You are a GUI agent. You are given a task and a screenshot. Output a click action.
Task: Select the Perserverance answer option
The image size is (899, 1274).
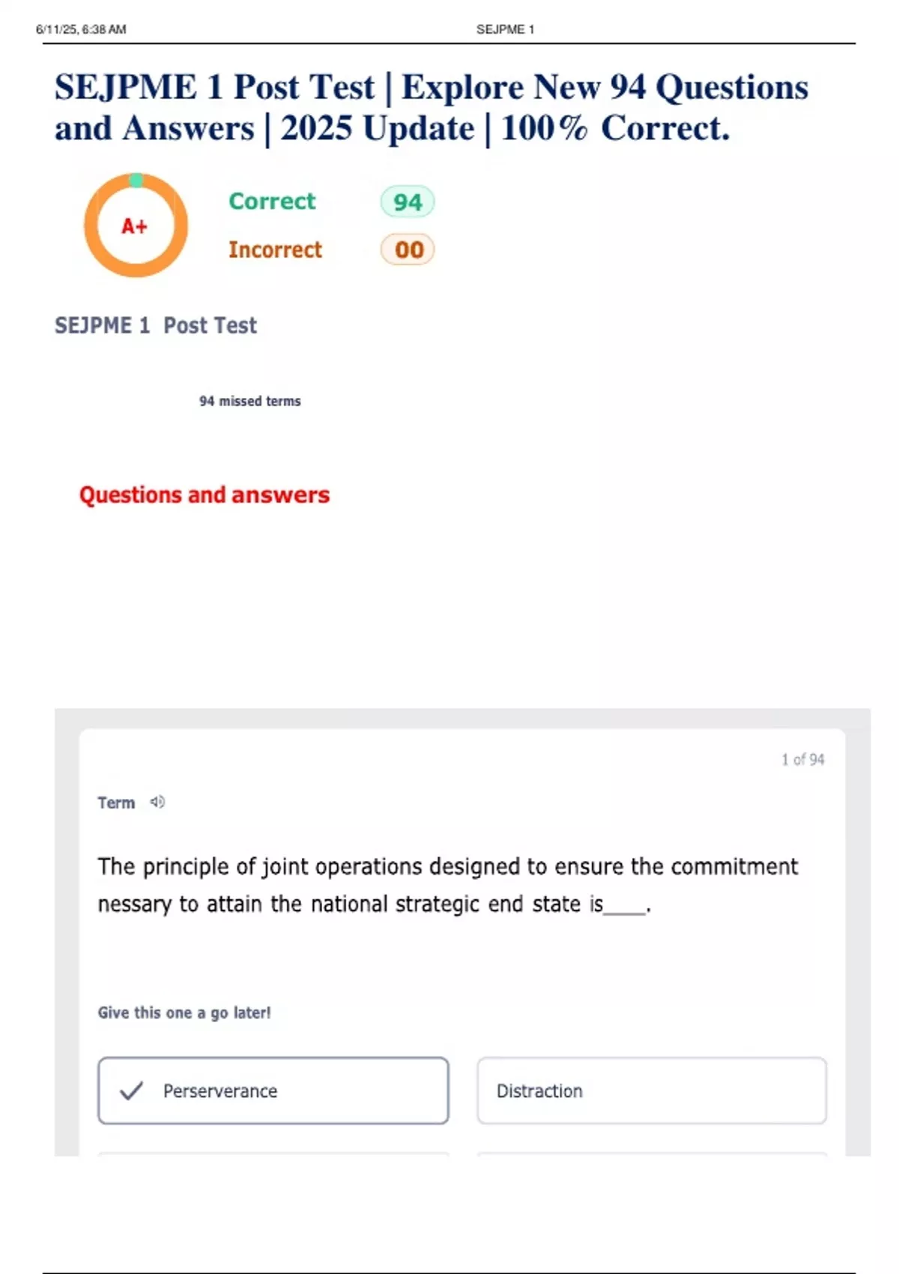pyautogui.click(x=273, y=1090)
